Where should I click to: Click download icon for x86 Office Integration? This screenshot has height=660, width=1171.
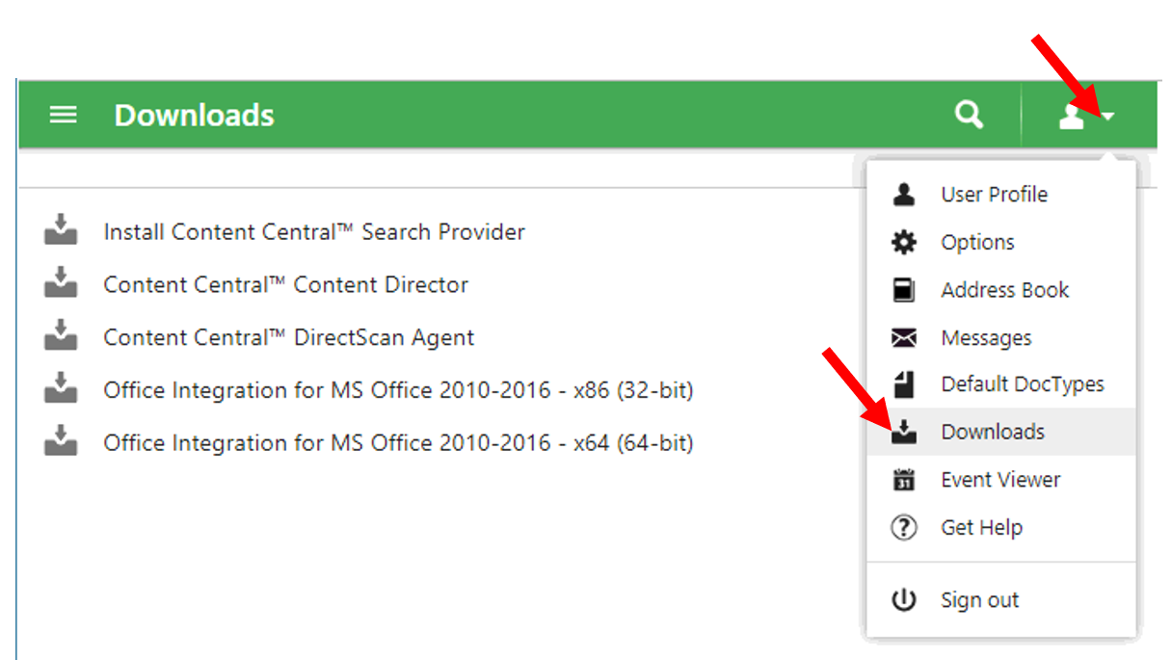click(x=61, y=390)
